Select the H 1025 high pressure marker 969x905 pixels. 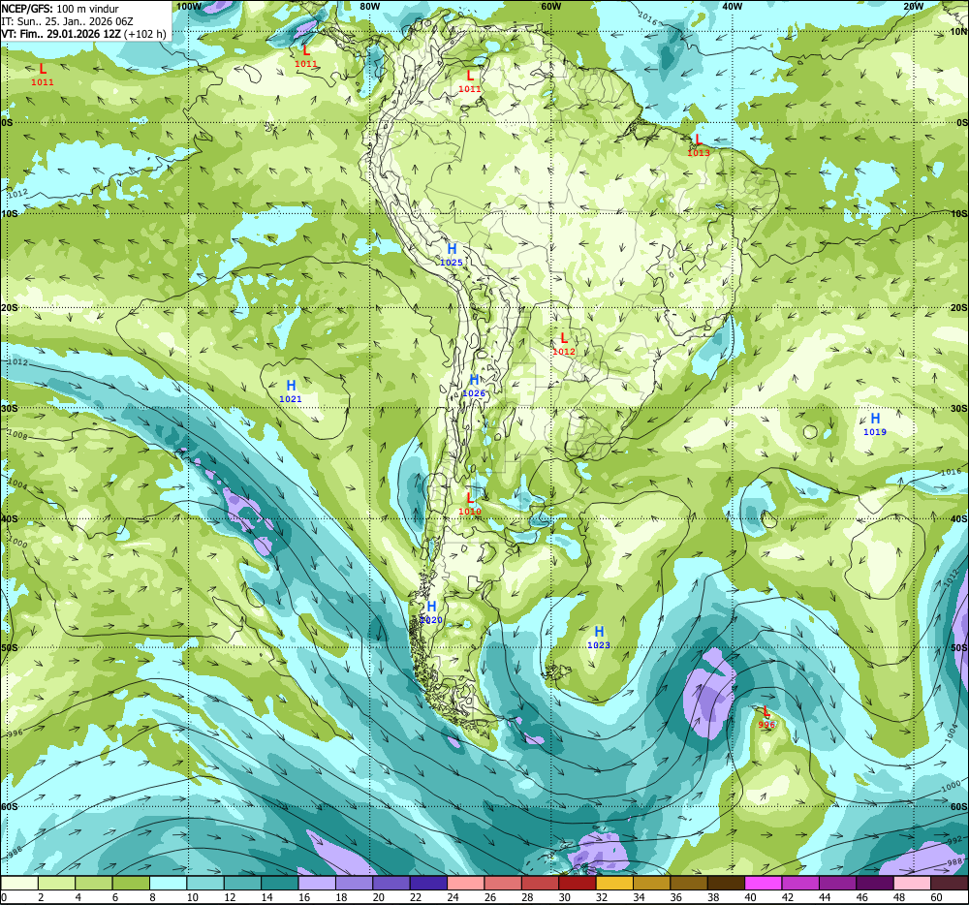click(x=452, y=254)
